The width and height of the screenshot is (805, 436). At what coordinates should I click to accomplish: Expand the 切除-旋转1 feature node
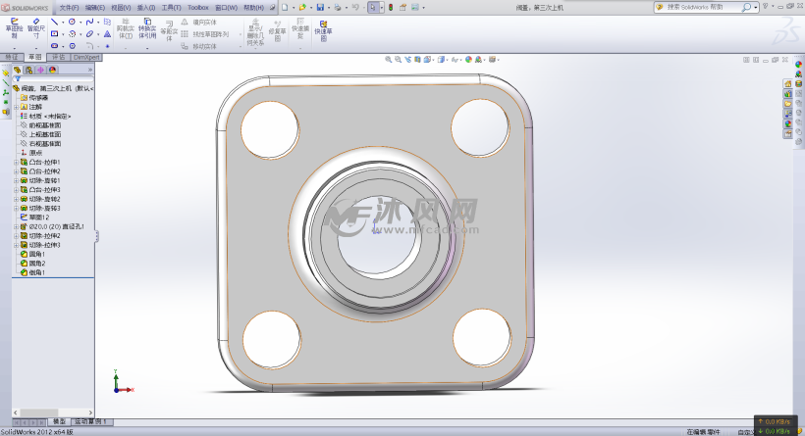pos(15,180)
